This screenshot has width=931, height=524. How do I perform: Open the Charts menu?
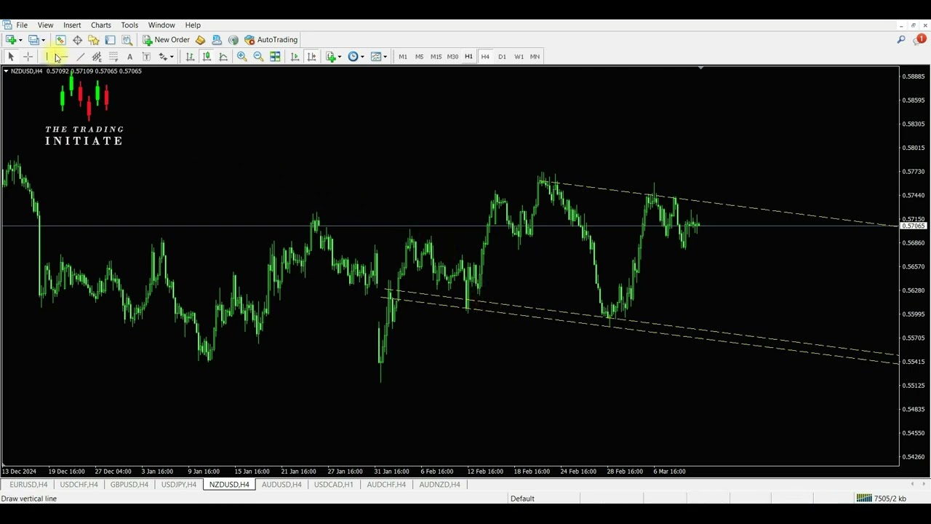point(100,25)
